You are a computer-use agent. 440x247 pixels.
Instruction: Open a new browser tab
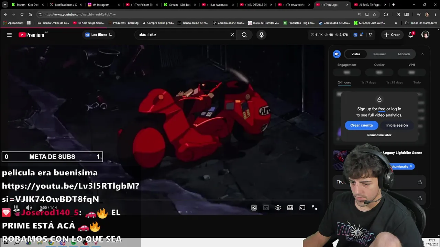(x=393, y=5)
